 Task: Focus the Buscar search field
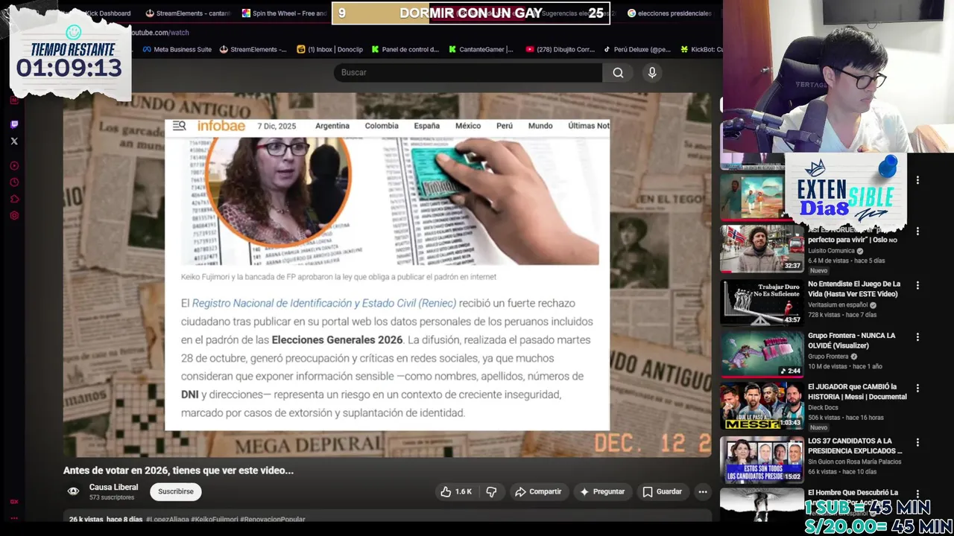click(468, 72)
